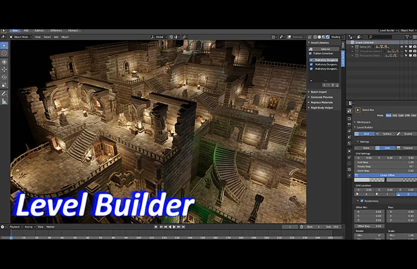The image size is (417, 269).
Task: Switch to LookDev viewport shading
Action: click(x=324, y=37)
